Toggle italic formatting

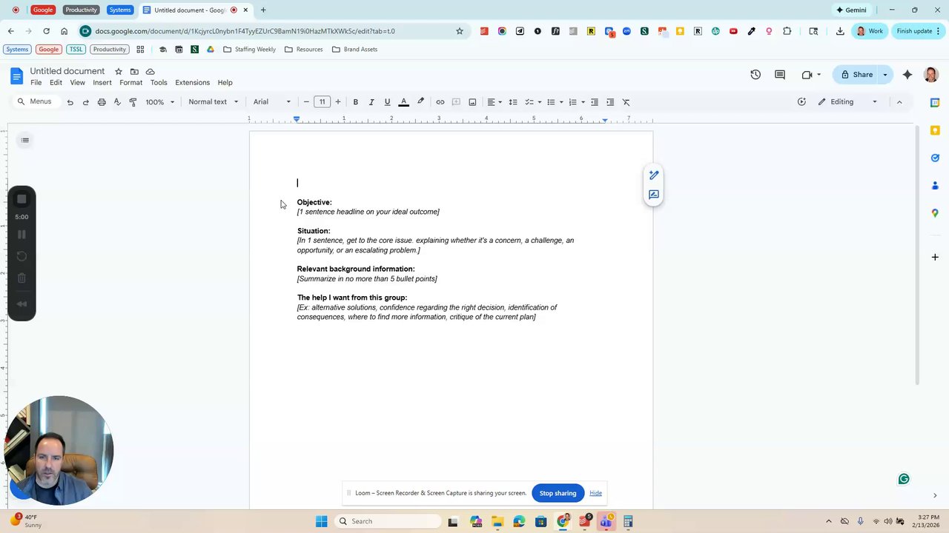(x=371, y=102)
